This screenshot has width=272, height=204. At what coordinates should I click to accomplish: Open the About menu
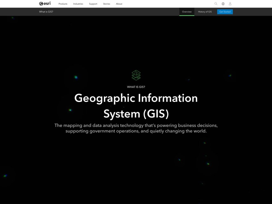click(x=119, y=4)
